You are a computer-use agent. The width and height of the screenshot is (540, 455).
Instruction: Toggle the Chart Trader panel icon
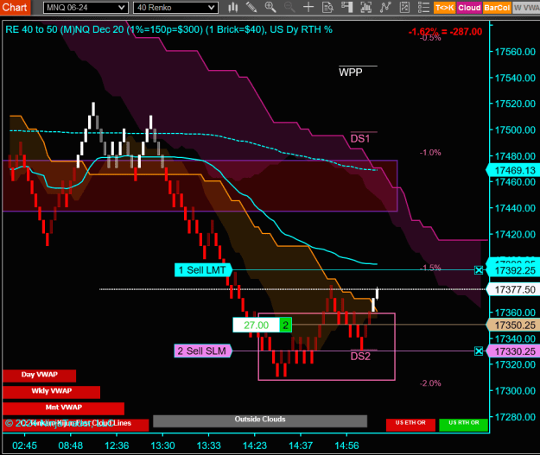pyautogui.click(x=346, y=7)
